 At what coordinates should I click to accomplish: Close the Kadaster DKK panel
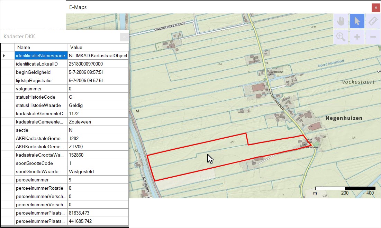coord(124,37)
